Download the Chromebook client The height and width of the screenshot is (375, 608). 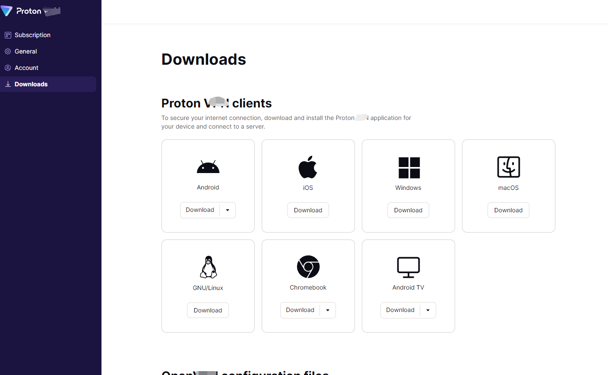[300, 310]
